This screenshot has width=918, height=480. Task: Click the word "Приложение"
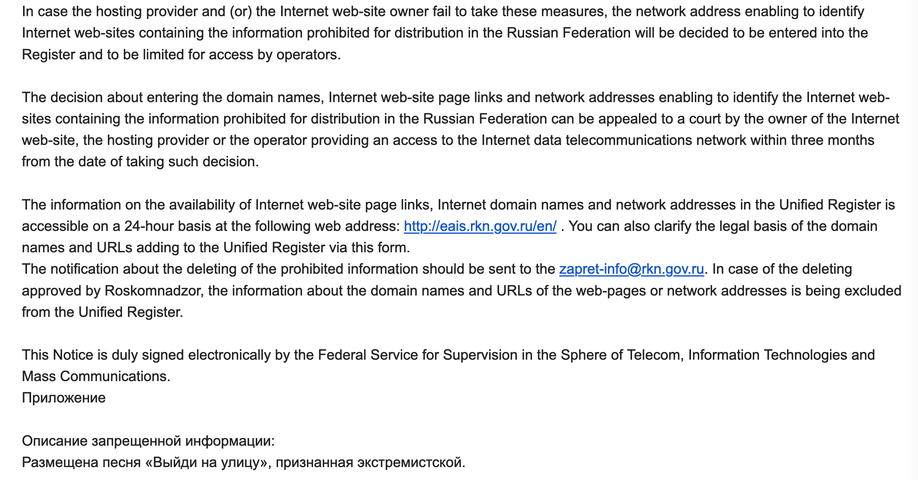pos(63,398)
